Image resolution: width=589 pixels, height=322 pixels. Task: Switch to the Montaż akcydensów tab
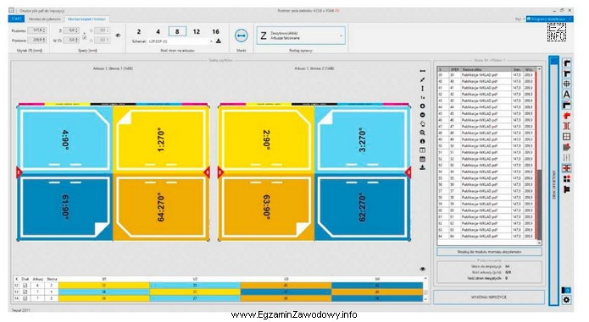[45, 19]
